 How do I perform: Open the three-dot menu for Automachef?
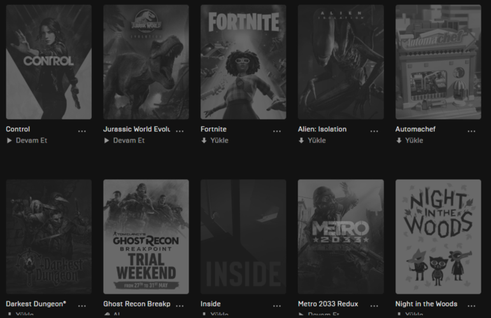[472, 131]
